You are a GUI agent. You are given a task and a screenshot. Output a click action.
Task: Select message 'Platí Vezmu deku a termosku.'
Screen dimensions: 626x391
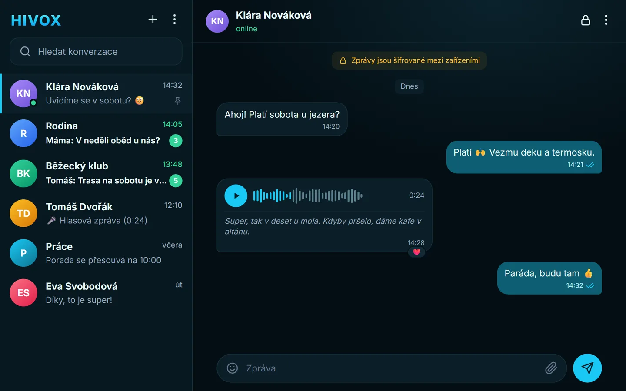pos(524,157)
